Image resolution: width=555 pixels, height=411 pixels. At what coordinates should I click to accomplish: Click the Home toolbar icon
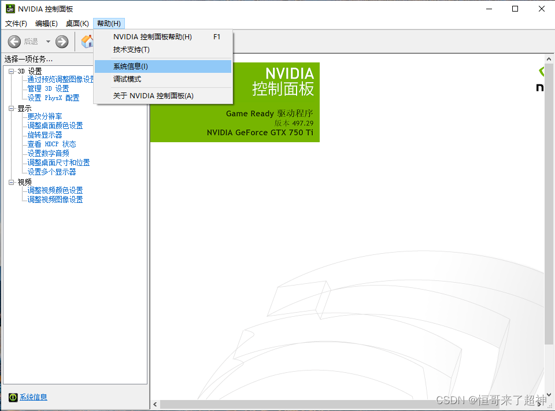click(x=87, y=42)
